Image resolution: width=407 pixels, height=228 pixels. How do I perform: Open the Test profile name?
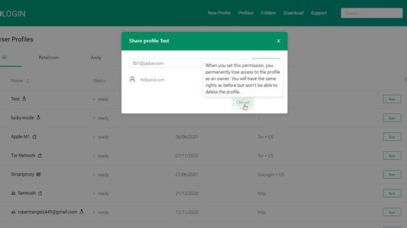point(15,99)
